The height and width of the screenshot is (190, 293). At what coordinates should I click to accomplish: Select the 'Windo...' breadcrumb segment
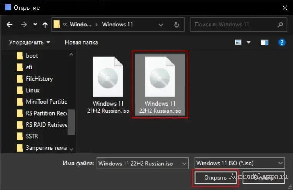click(80, 25)
